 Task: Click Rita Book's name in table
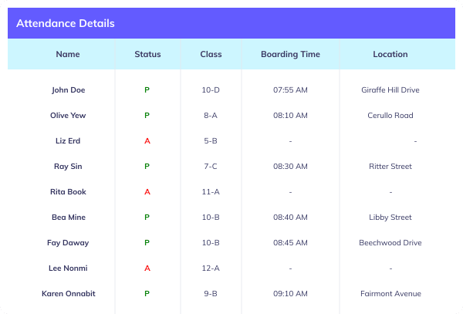(x=68, y=192)
